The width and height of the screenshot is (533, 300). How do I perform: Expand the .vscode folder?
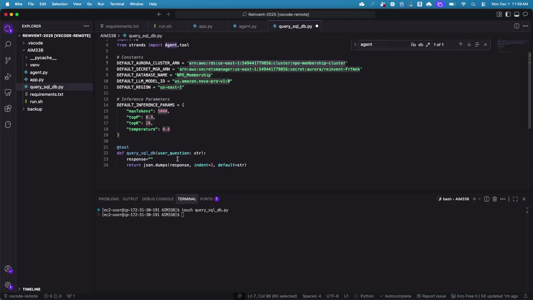pos(35,42)
